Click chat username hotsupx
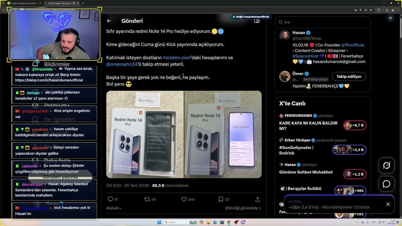 (33, 93)
